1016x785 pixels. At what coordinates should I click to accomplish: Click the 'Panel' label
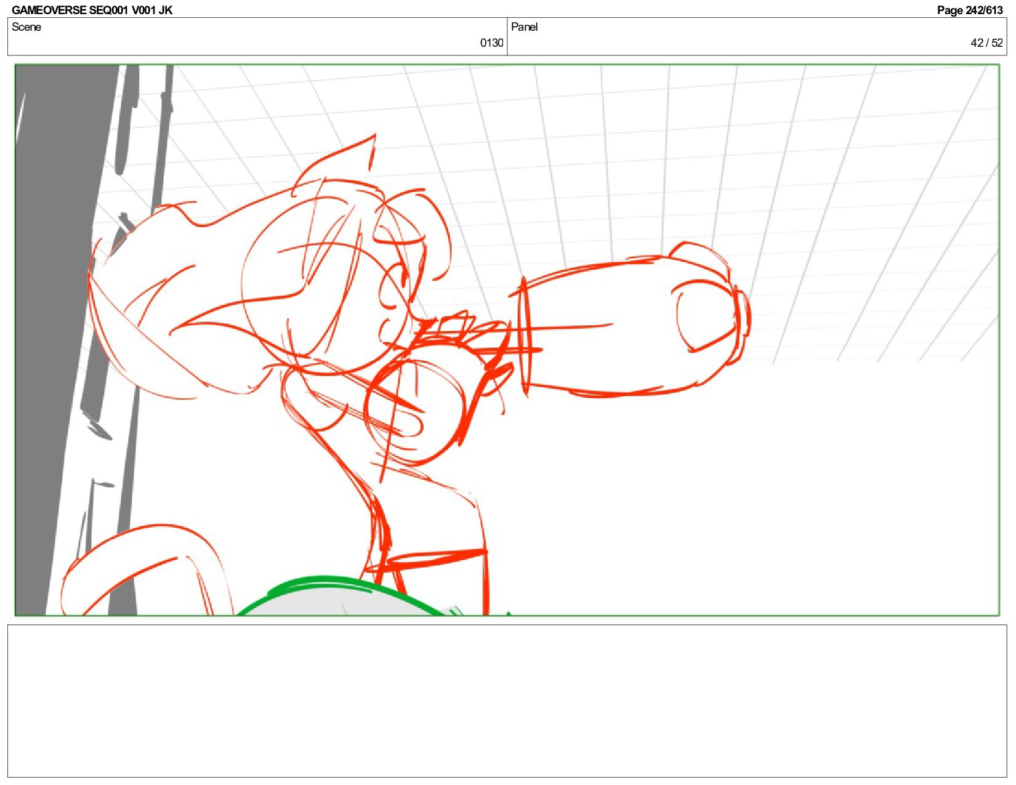[x=524, y=27]
